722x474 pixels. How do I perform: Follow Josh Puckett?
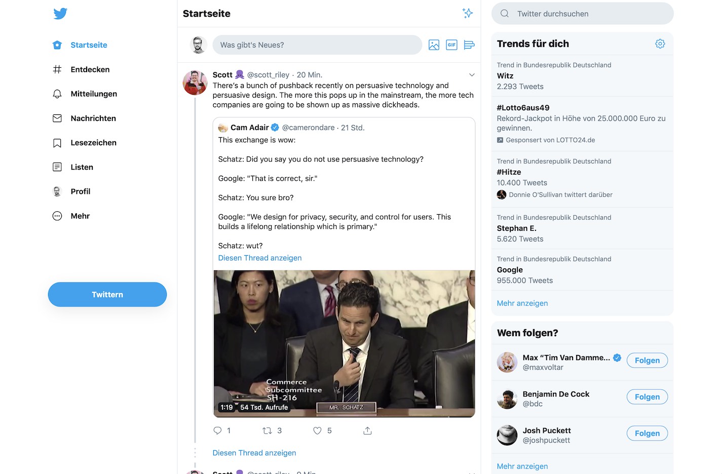pos(647,433)
